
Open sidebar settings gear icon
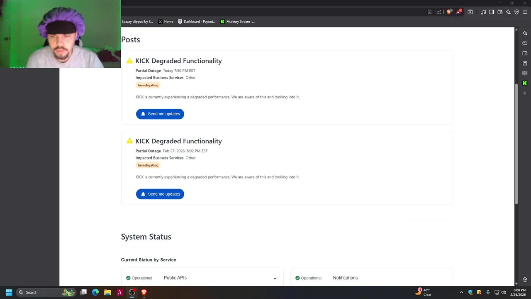[525, 279]
